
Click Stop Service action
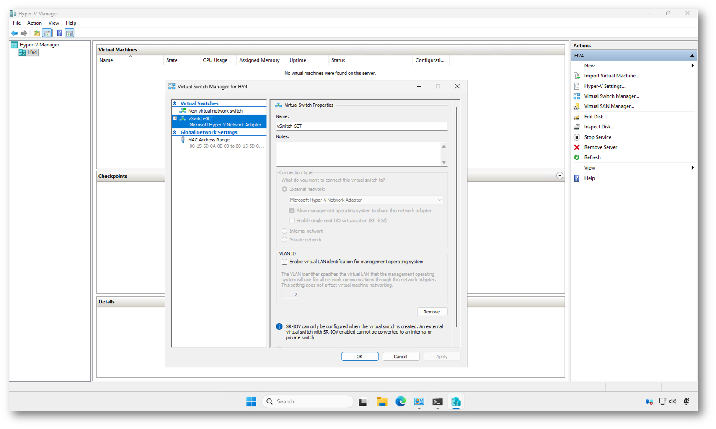click(597, 137)
